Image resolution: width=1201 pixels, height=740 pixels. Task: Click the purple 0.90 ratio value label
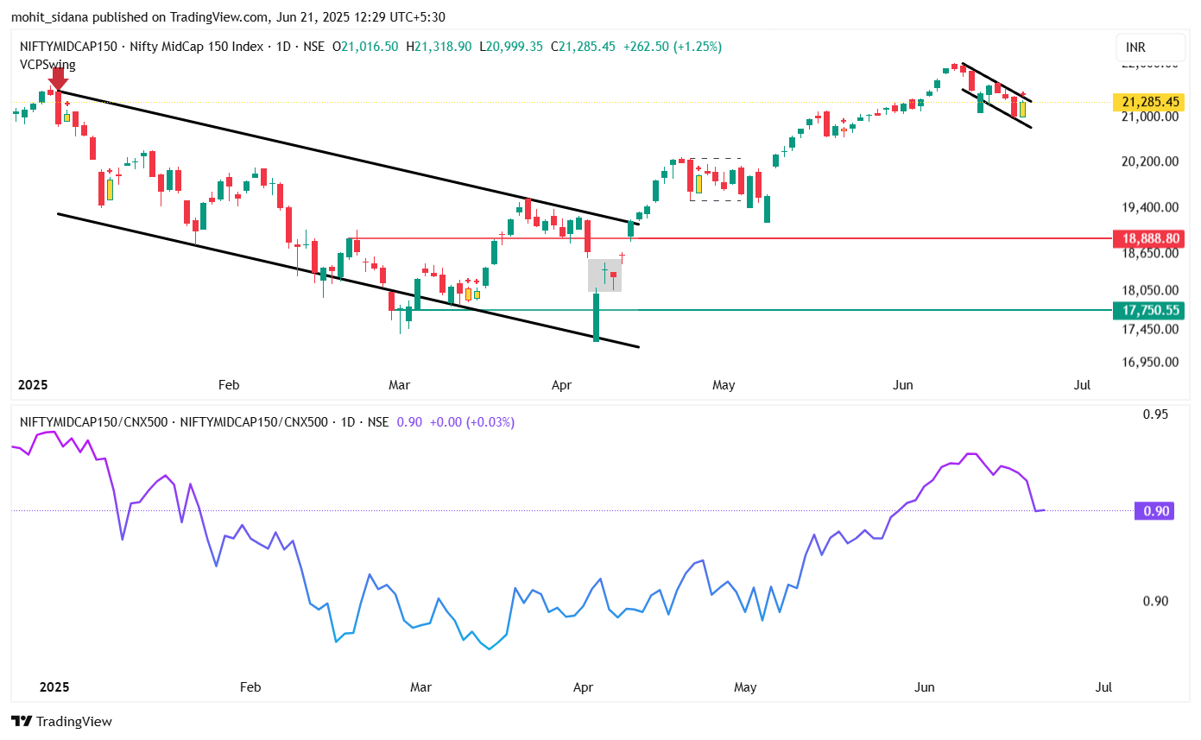[x=1156, y=511]
